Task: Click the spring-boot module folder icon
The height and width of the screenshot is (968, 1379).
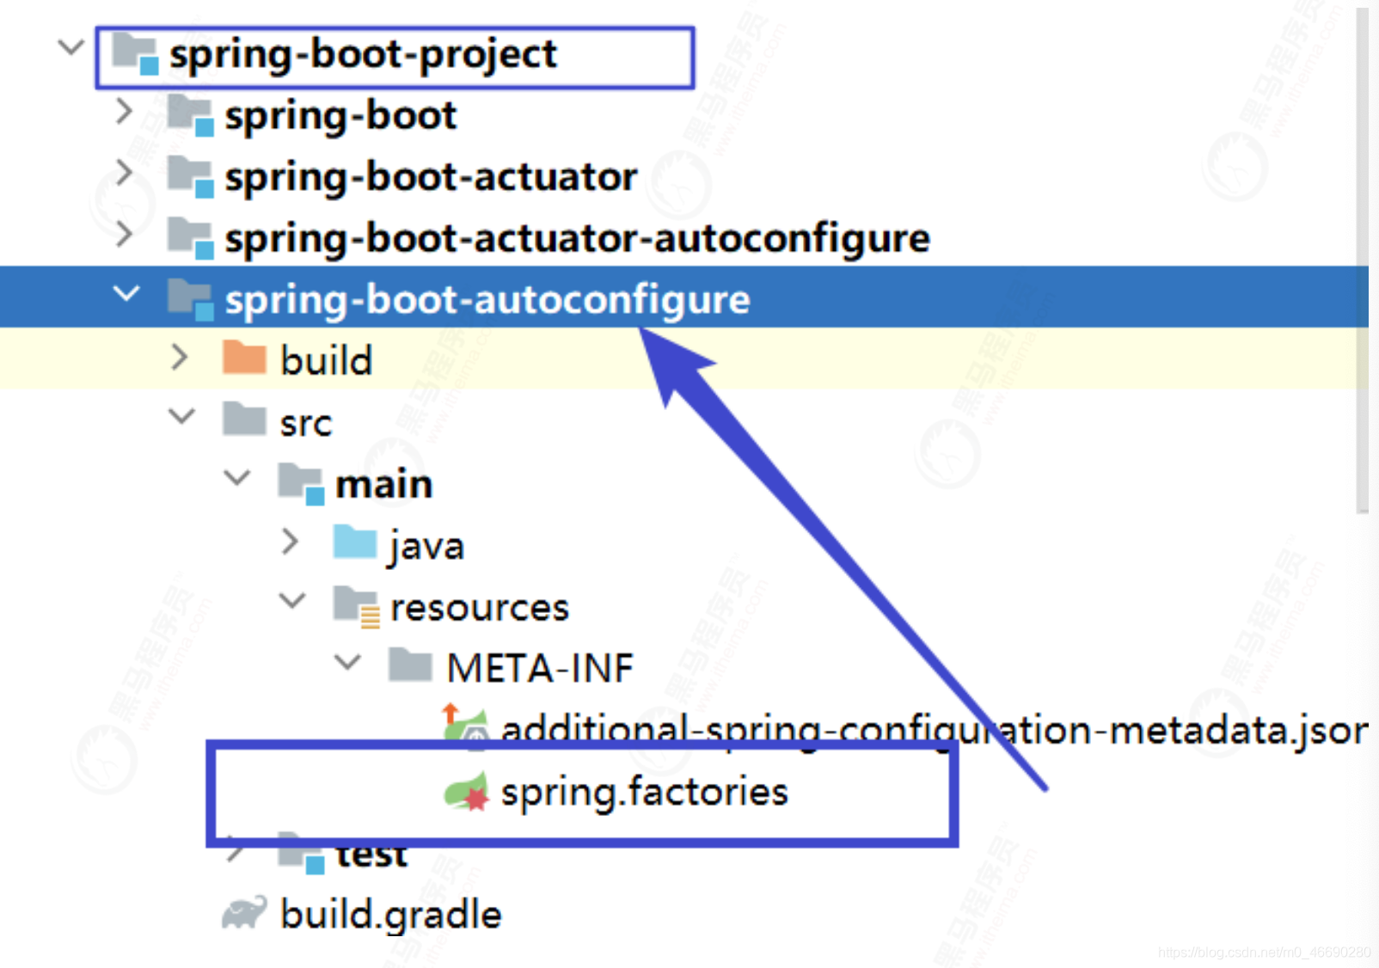Action: click(x=190, y=115)
